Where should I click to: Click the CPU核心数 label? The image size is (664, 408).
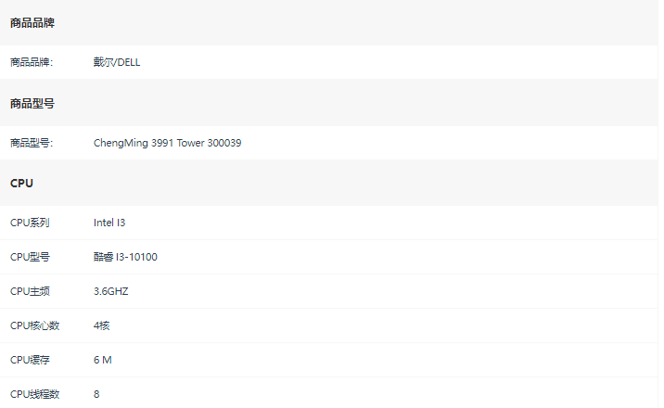pos(34,325)
